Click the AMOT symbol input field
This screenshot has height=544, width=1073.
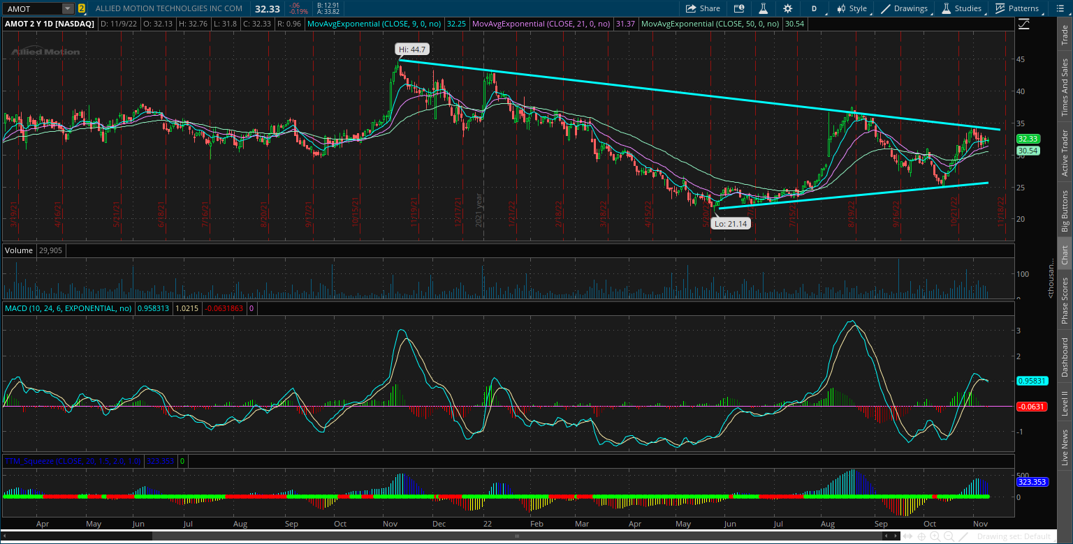[32, 8]
